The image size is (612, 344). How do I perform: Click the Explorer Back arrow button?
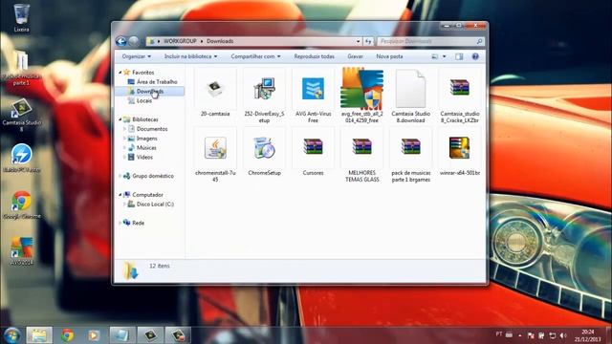[x=121, y=41]
